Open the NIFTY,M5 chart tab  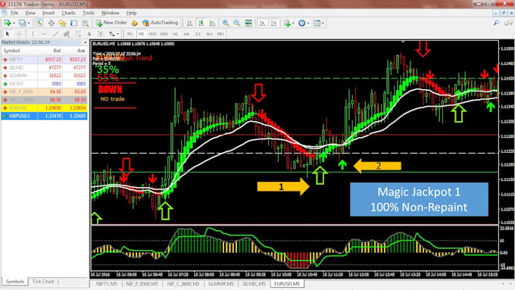pos(106,284)
